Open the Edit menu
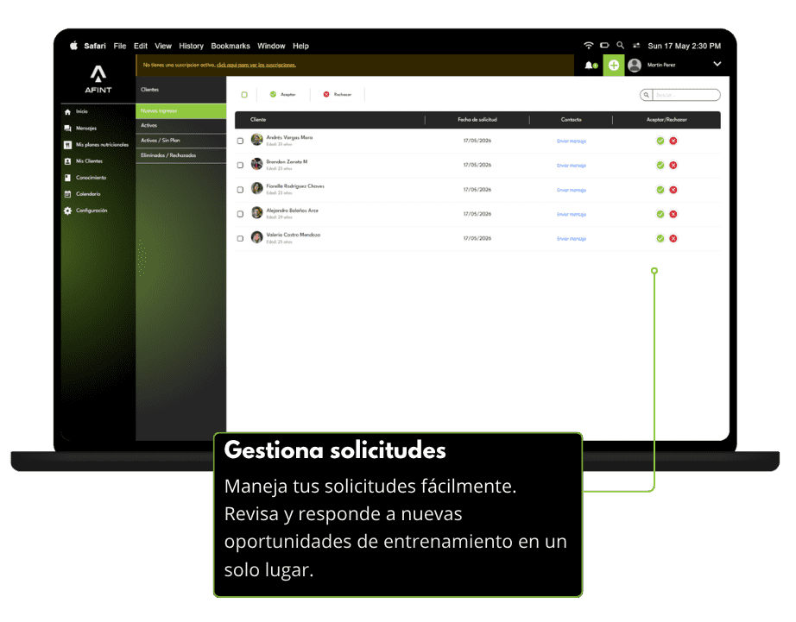The height and width of the screenshot is (622, 796). click(x=141, y=46)
